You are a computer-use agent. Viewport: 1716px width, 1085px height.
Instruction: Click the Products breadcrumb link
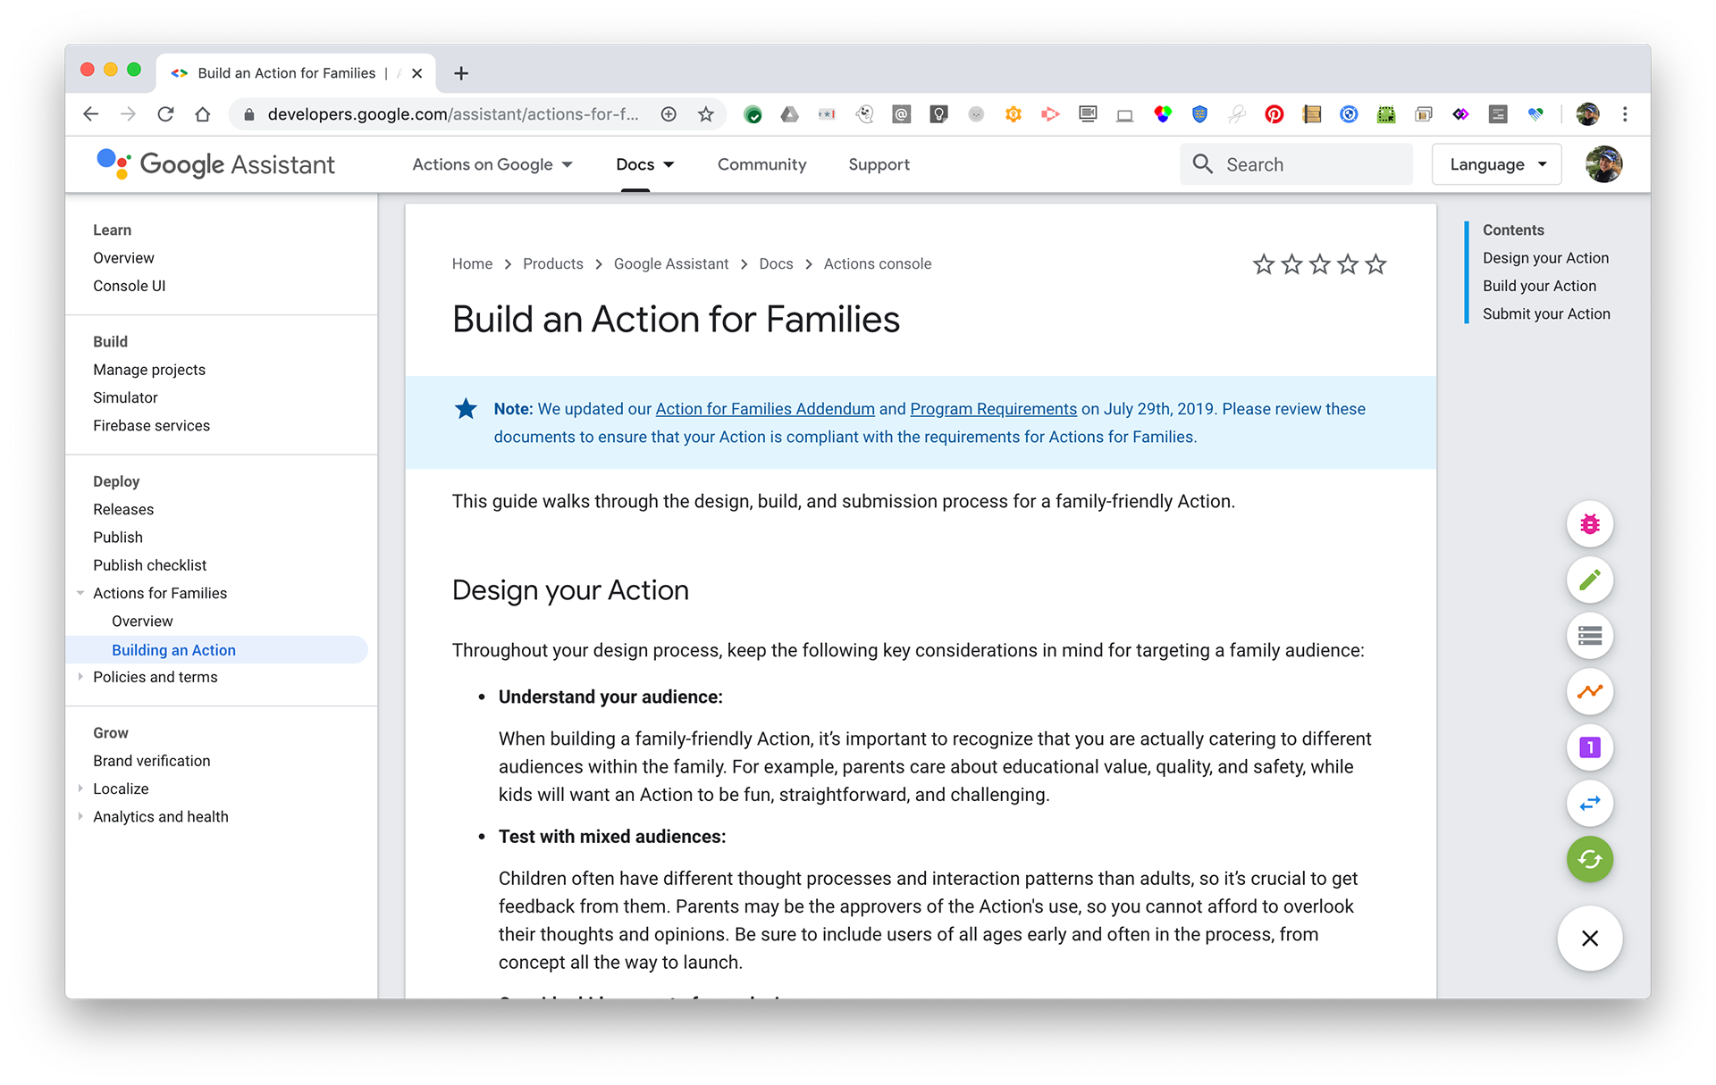pos(552,264)
